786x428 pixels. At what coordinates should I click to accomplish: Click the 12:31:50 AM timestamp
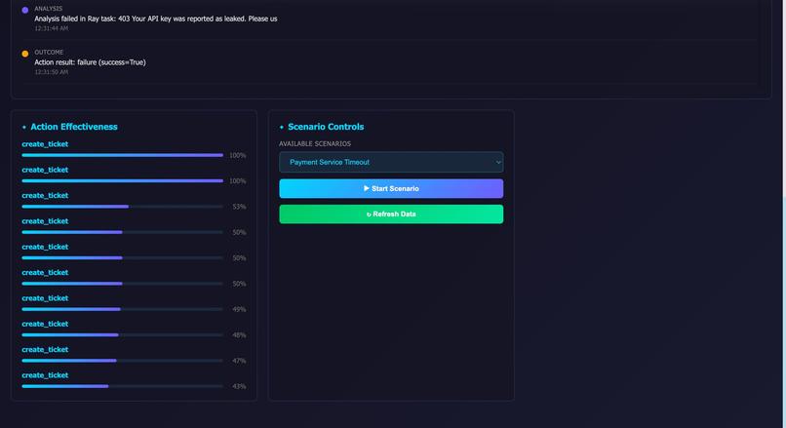(x=51, y=72)
